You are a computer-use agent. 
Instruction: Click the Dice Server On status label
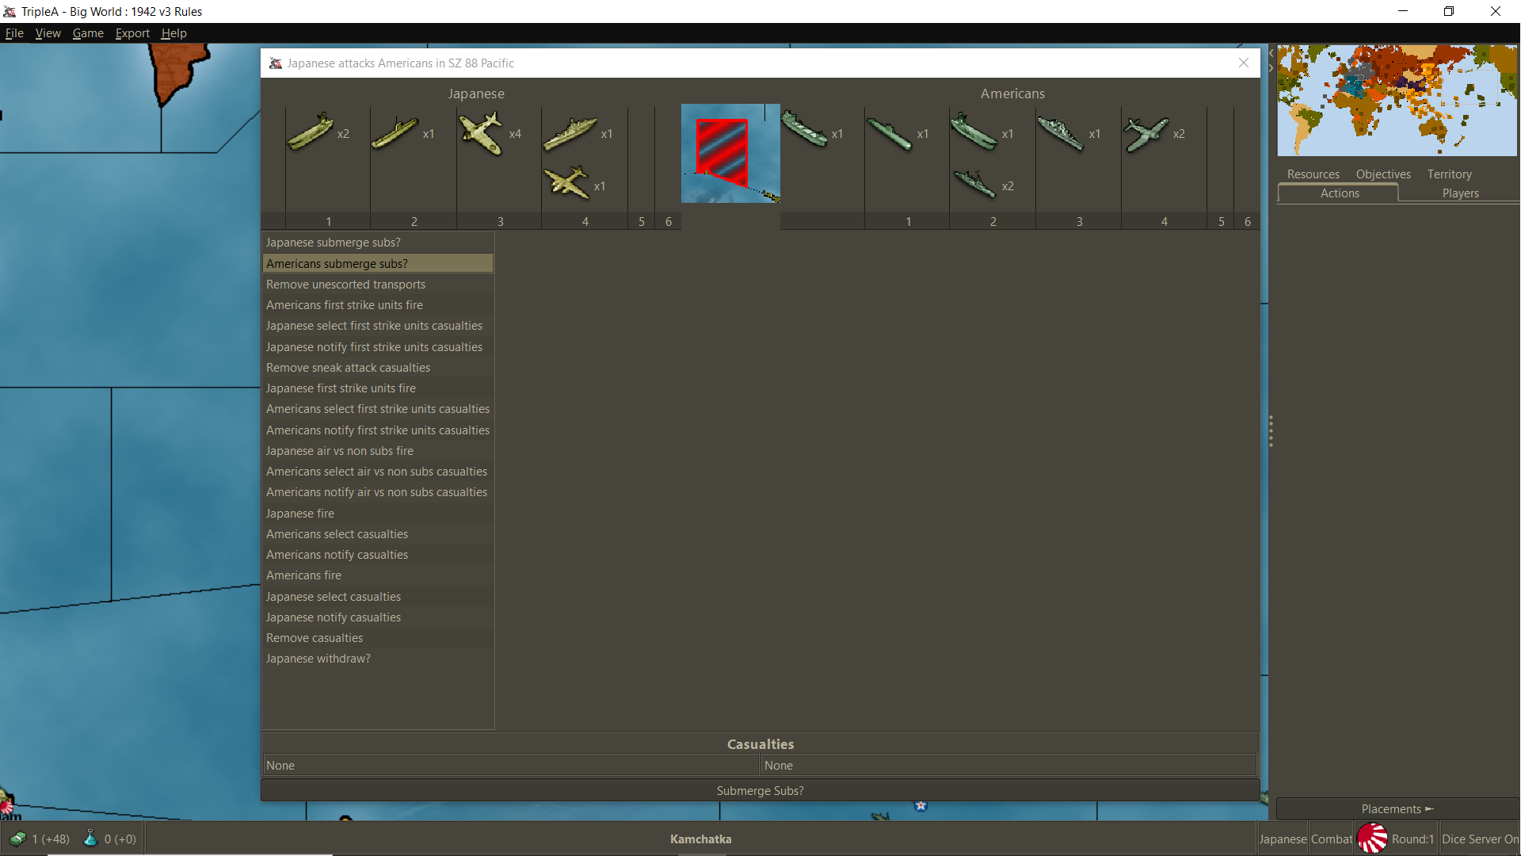pyautogui.click(x=1479, y=839)
